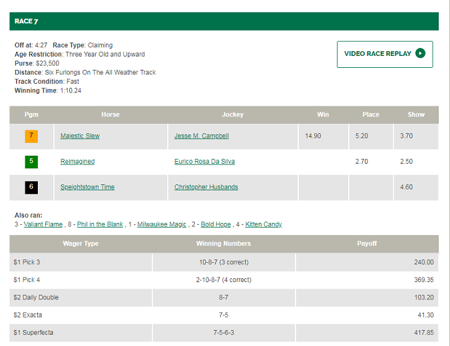
Task: Open Majestic Slew horse link
Action: point(80,136)
